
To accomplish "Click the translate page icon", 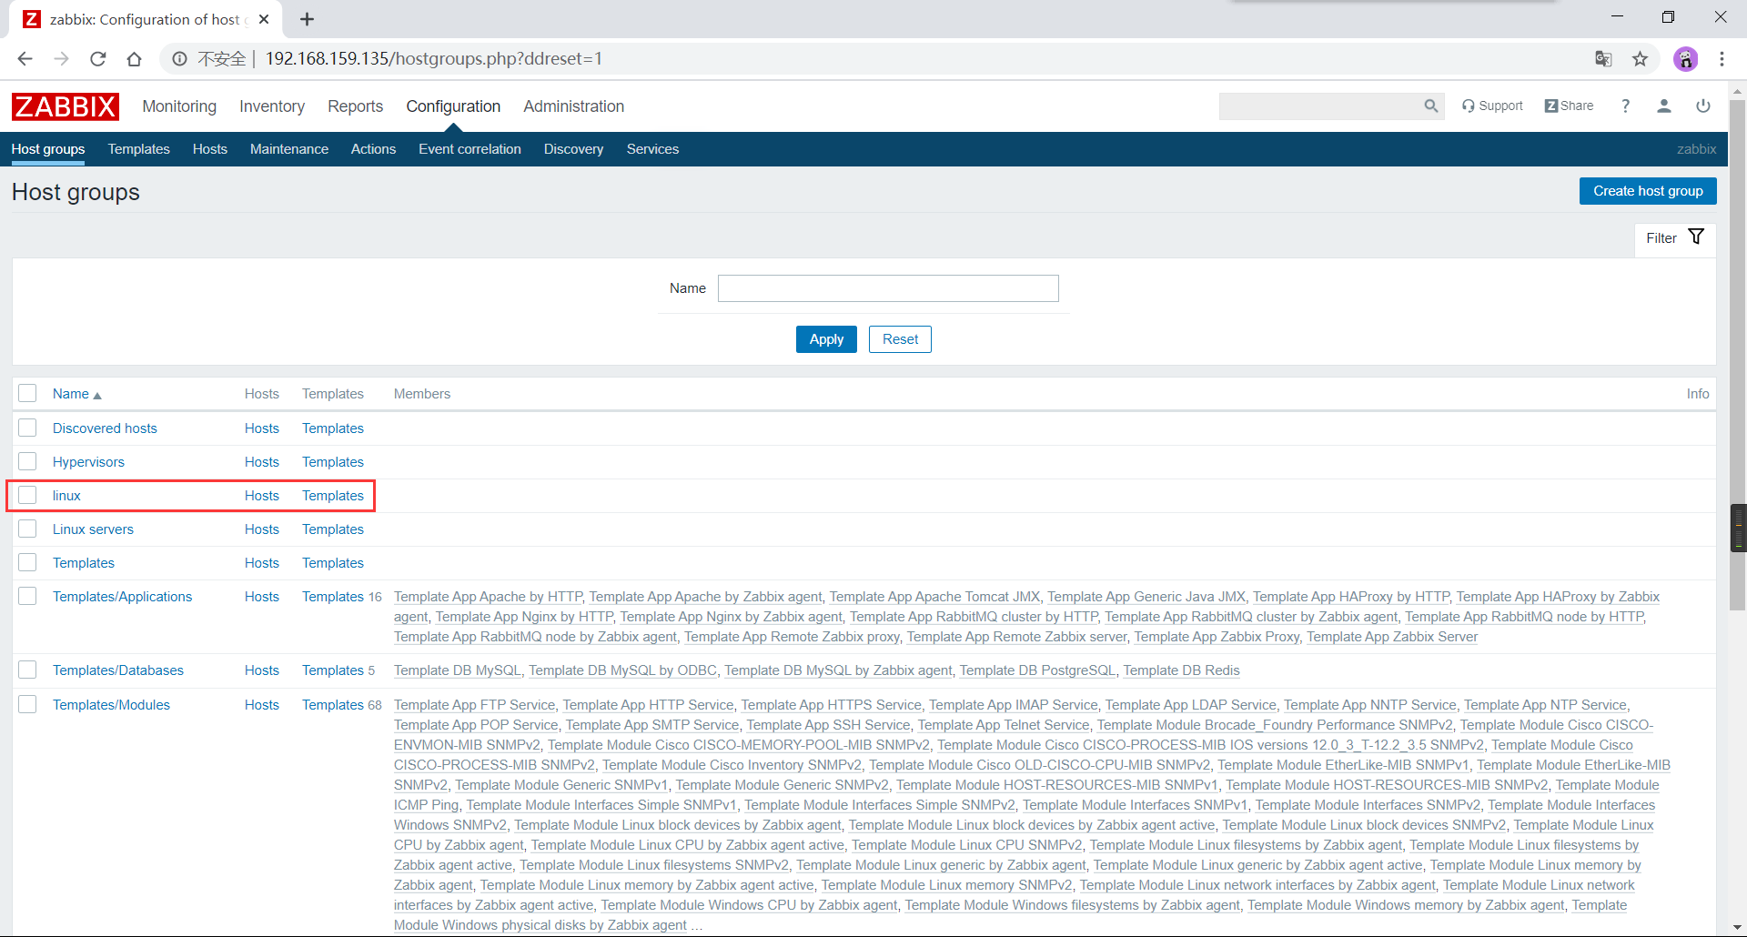I will pyautogui.click(x=1603, y=59).
